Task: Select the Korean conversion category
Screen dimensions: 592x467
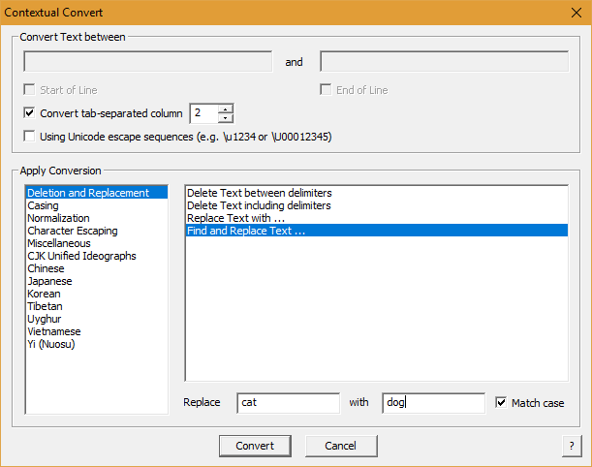Action: coord(97,294)
